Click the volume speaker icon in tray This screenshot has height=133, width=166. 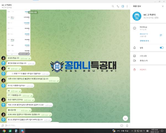pyautogui.click(x=141, y=131)
